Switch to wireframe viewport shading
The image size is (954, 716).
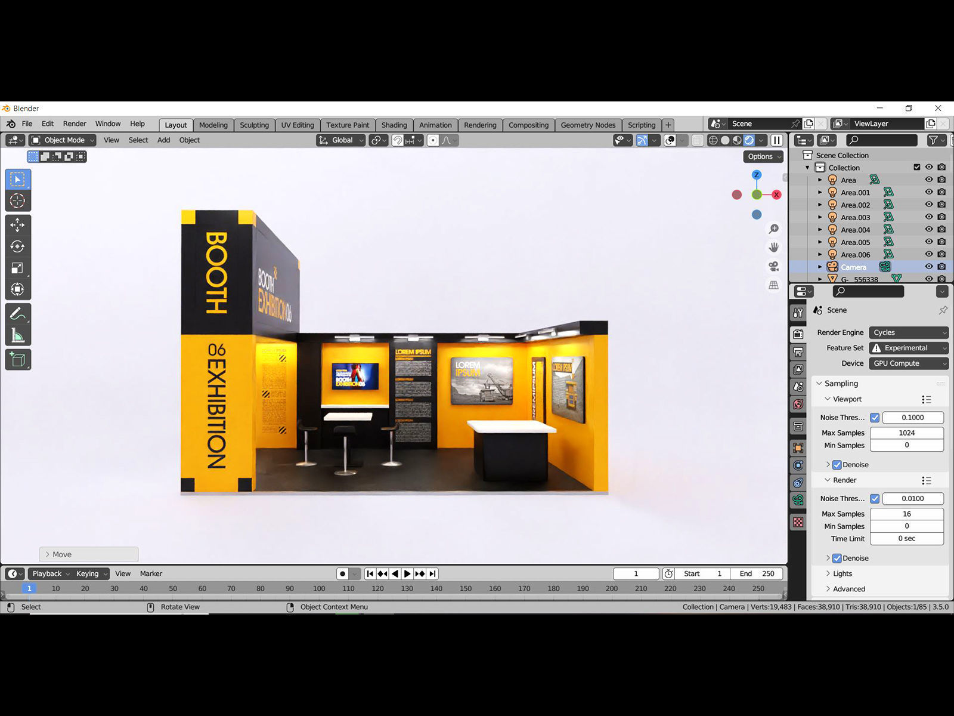point(713,140)
